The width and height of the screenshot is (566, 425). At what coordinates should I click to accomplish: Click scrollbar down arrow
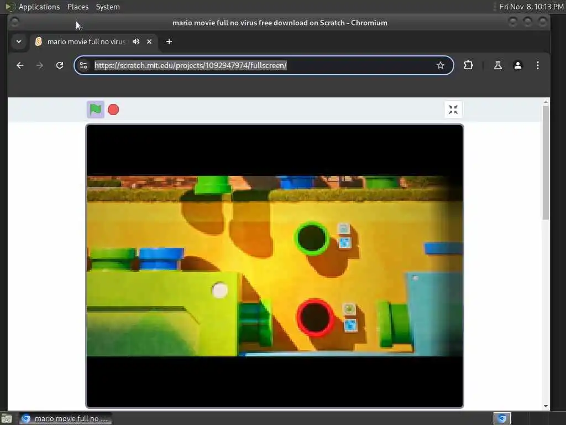pos(546,406)
